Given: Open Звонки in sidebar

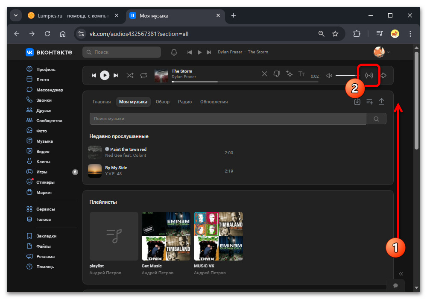Looking at the screenshot, I should click(x=39, y=100).
